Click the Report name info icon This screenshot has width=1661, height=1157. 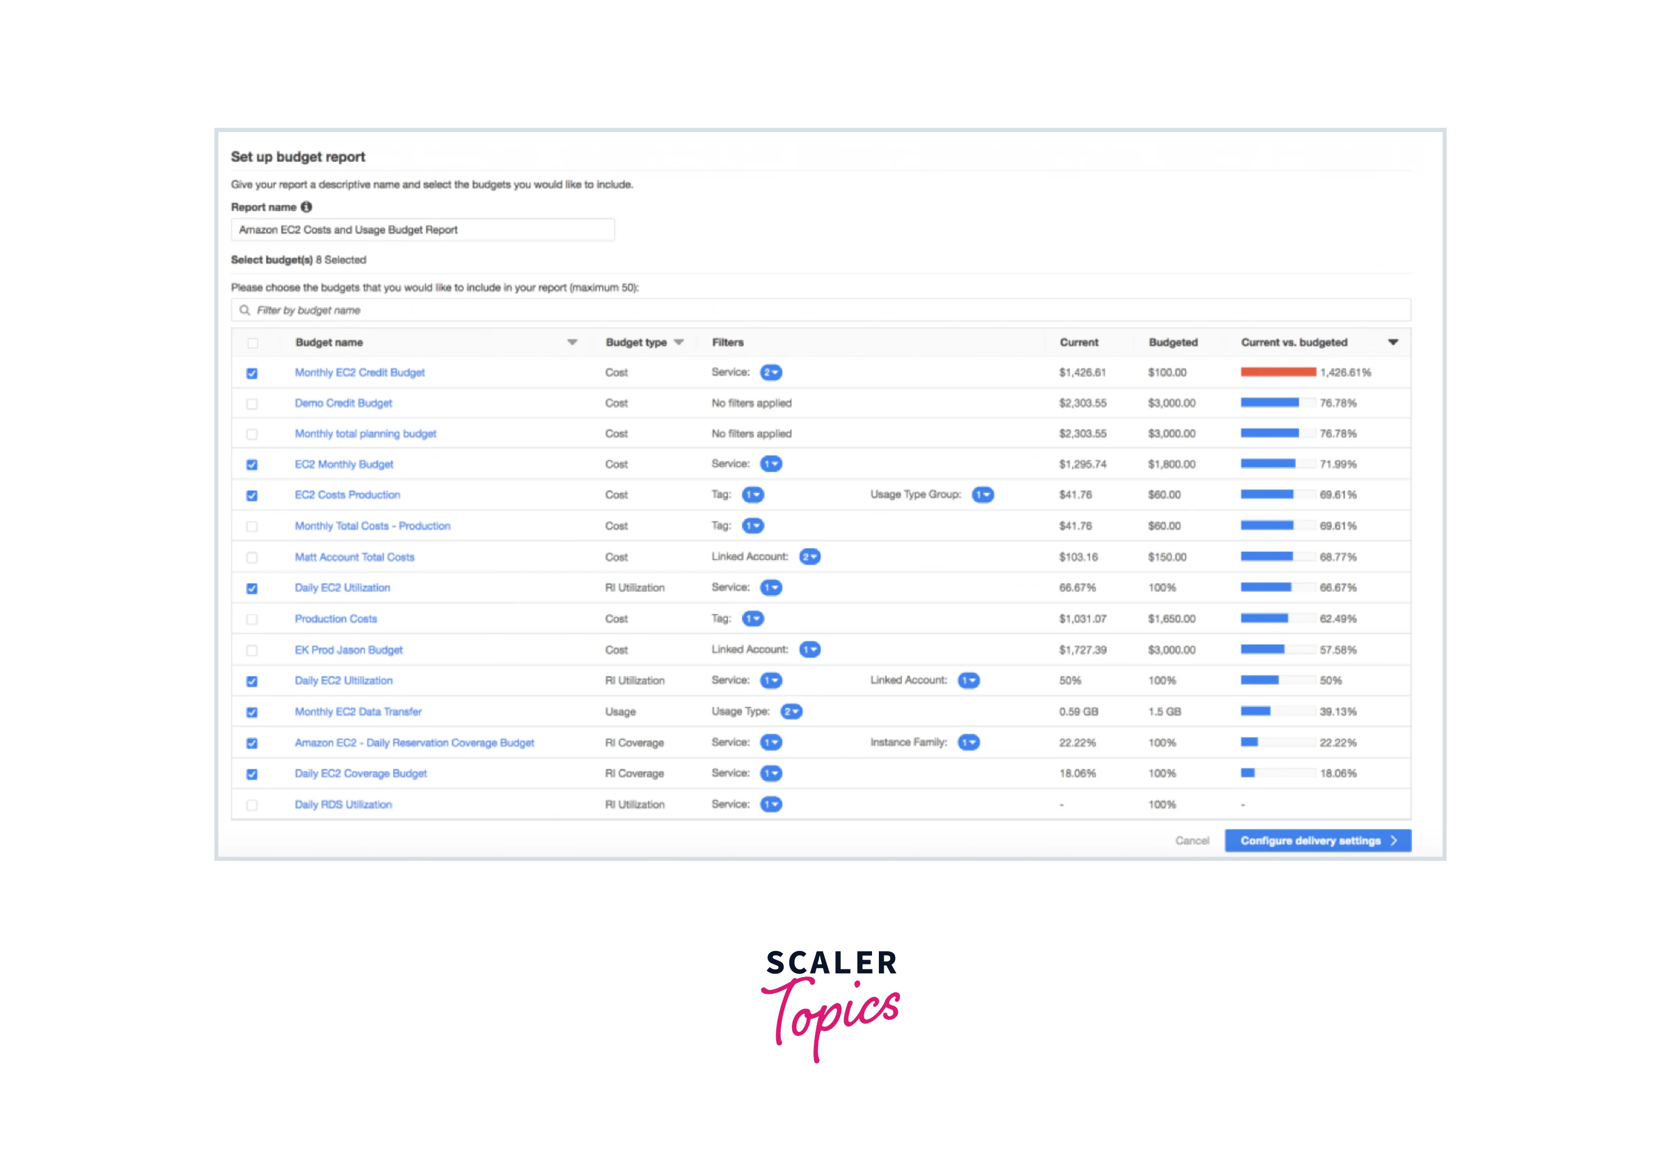(x=306, y=207)
